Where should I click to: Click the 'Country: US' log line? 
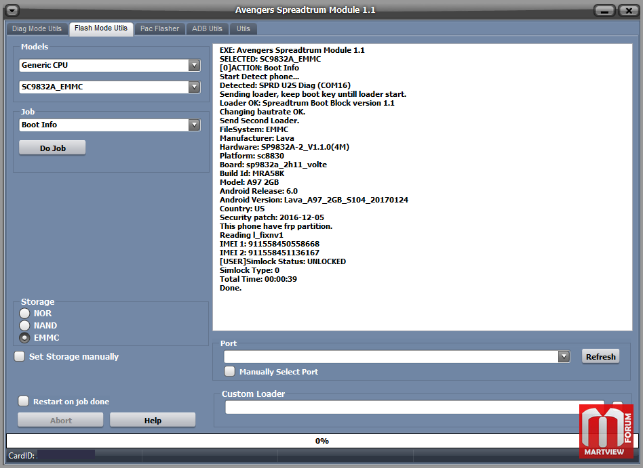(x=242, y=209)
